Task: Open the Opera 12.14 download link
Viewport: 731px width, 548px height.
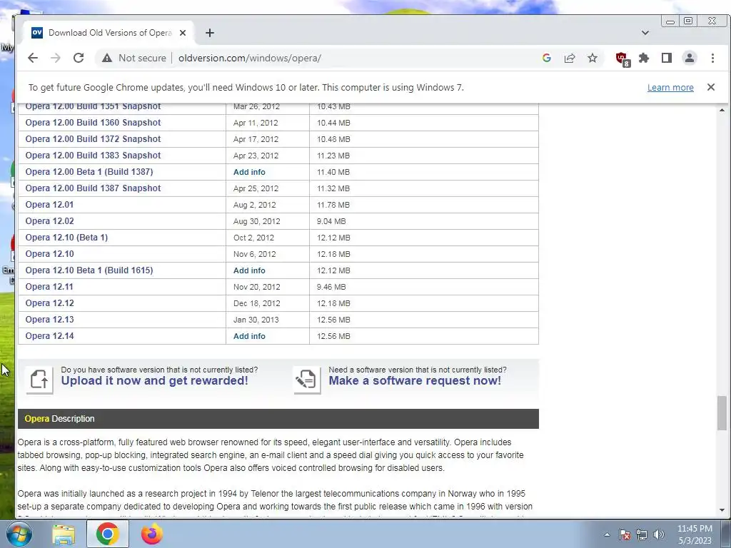Action: click(x=49, y=336)
